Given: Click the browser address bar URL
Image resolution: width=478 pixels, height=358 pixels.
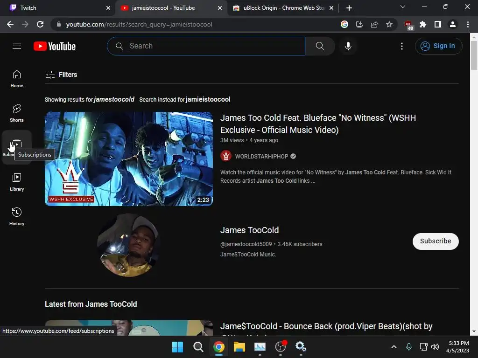Looking at the screenshot, I should (139, 24).
